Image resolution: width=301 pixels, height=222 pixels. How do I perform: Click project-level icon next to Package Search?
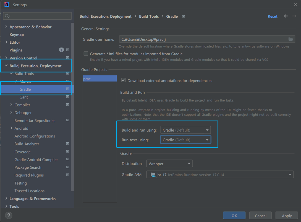coord(67,167)
